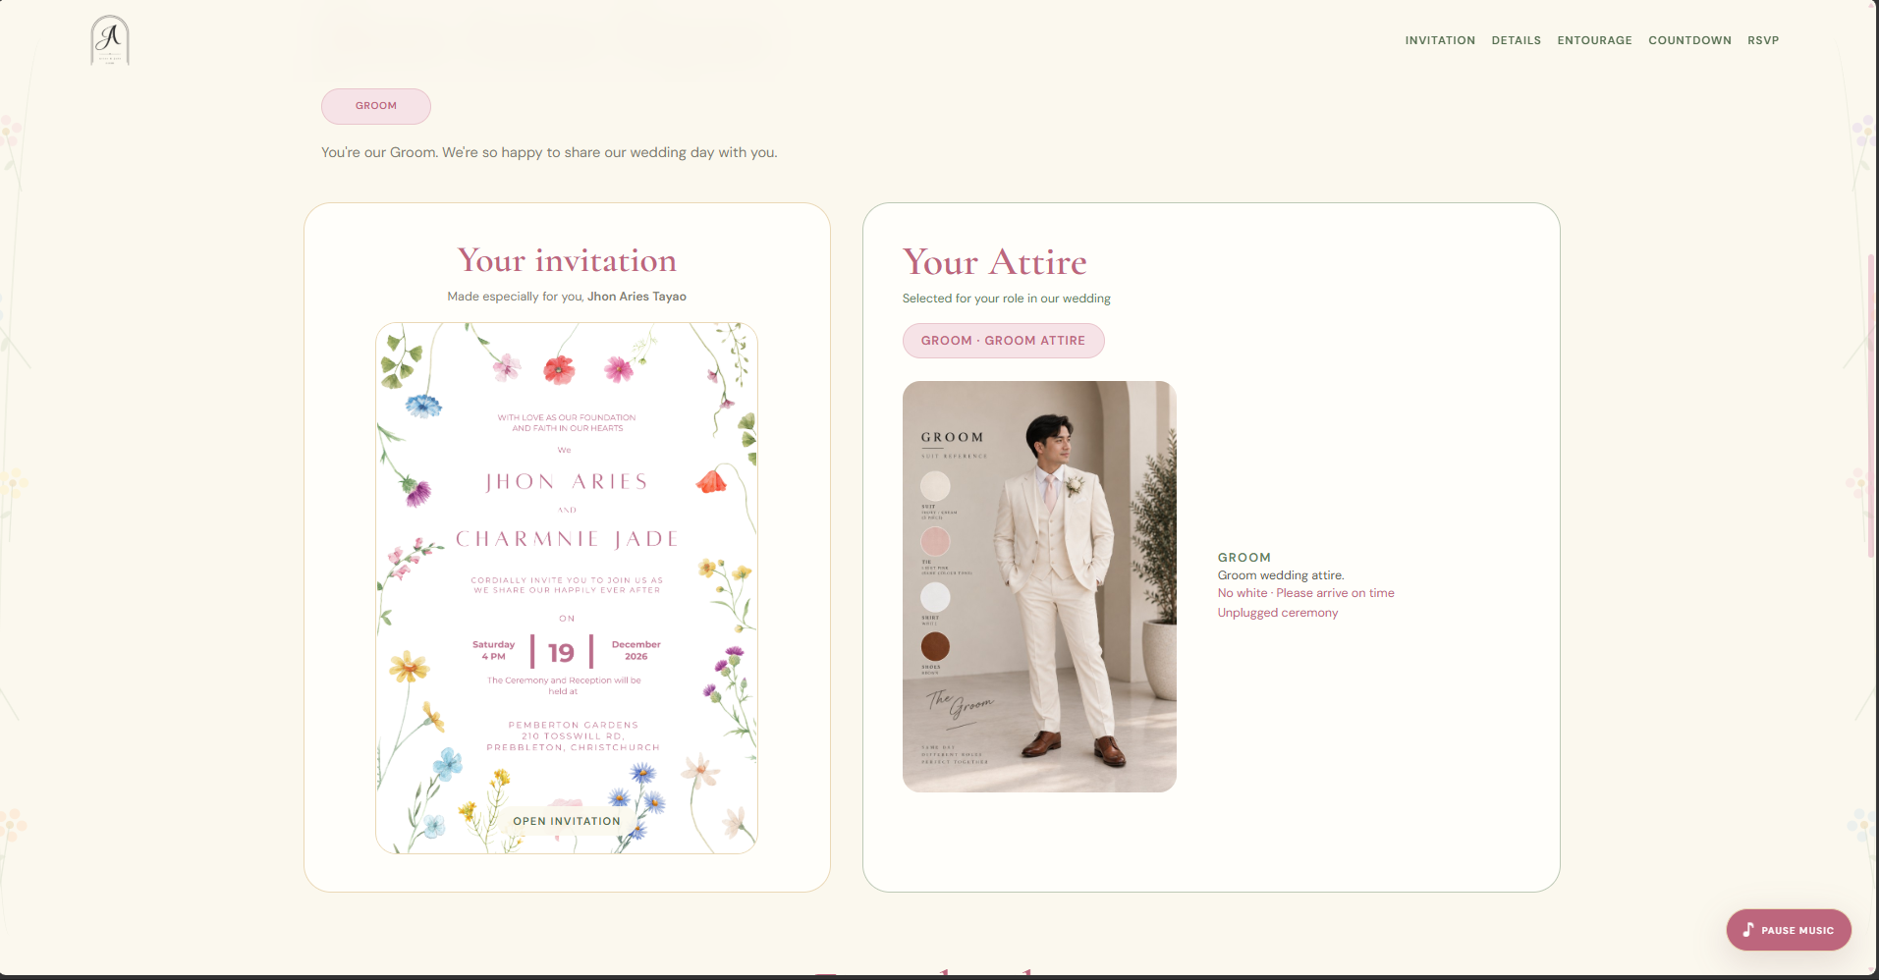Pause the background music
The width and height of the screenshot is (1879, 980).
click(1789, 930)
